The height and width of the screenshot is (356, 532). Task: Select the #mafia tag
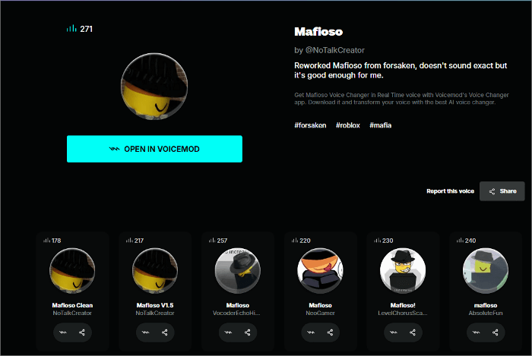point(380,125)
